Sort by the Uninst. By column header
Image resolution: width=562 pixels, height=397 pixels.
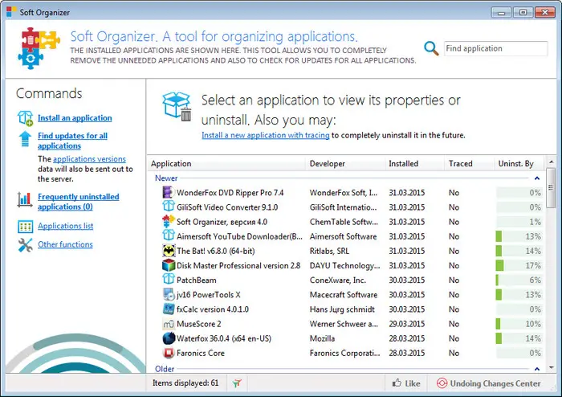point(519,163)
